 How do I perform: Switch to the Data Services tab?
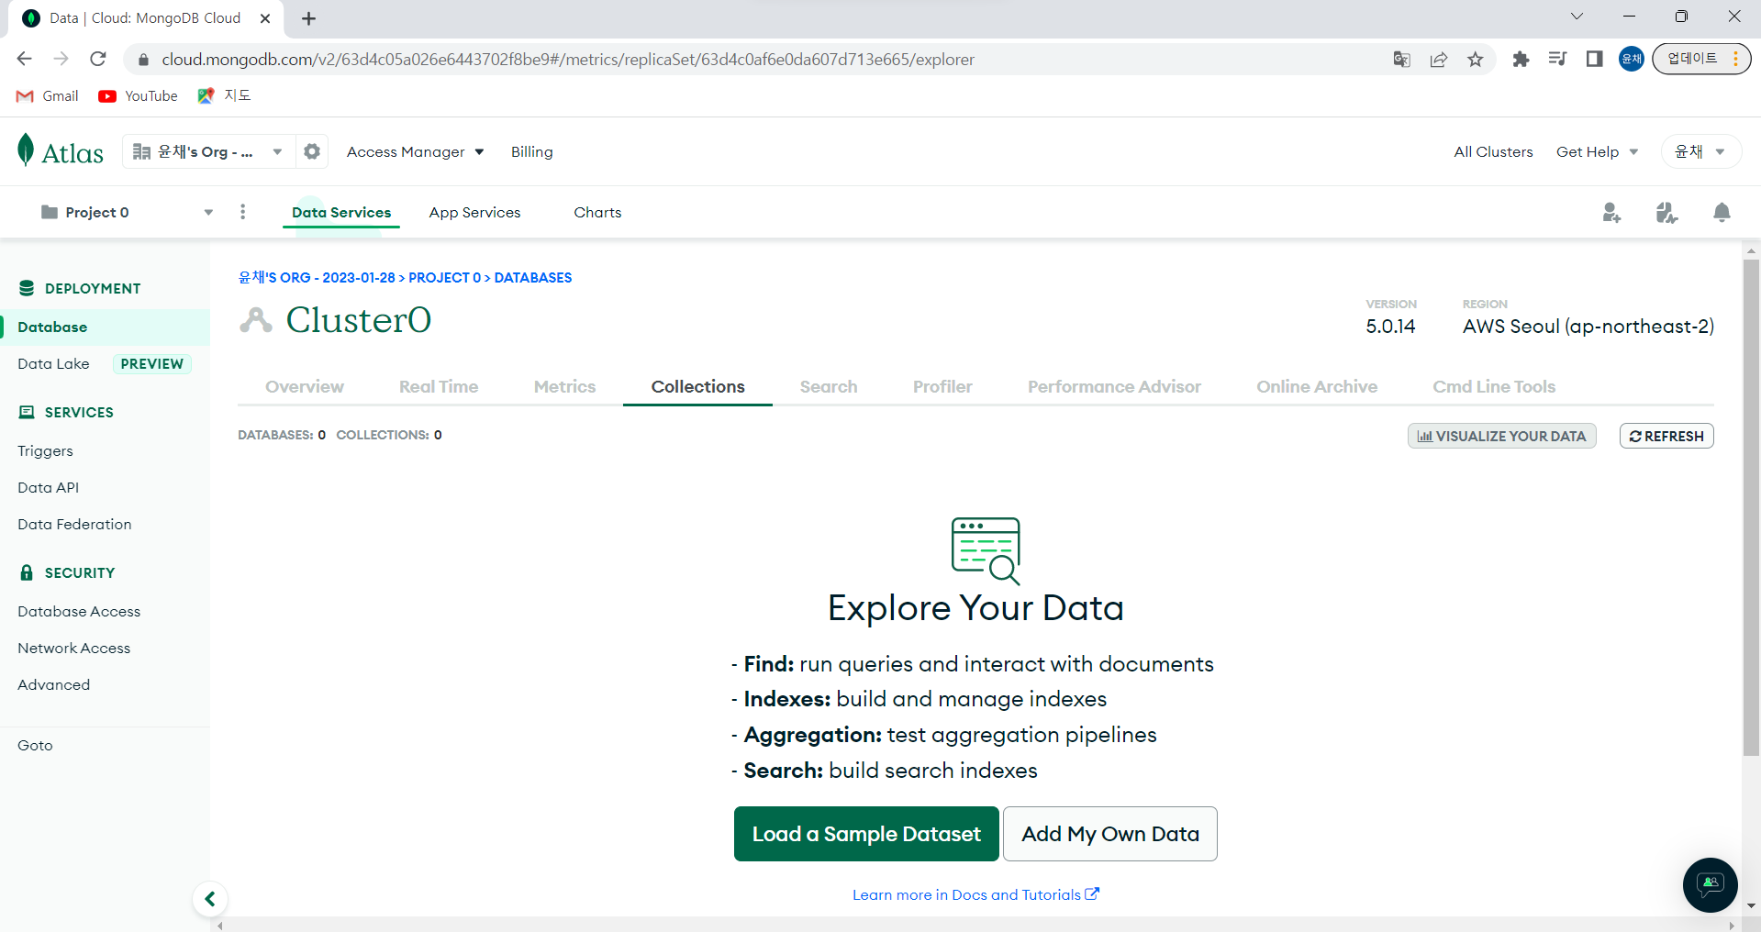click(x=341, y=213)
